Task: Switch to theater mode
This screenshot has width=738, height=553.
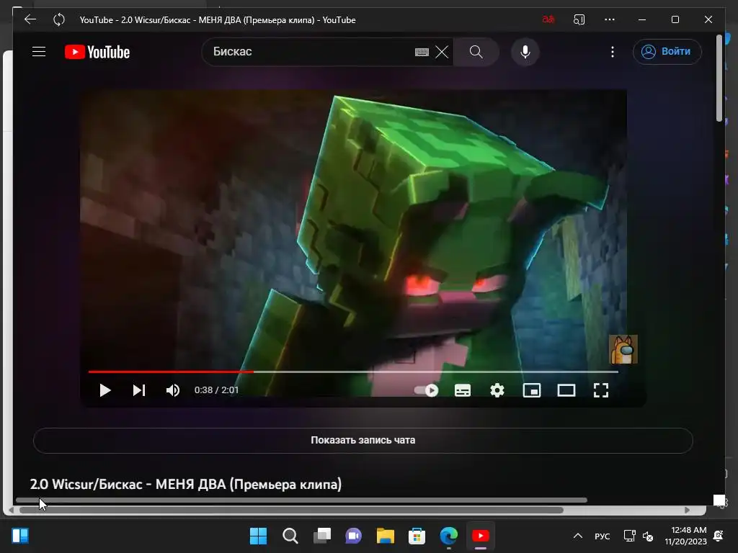Action: click(566, 390)
